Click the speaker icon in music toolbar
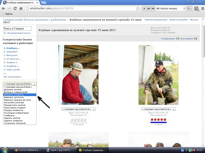 click(x=158, y=9)
